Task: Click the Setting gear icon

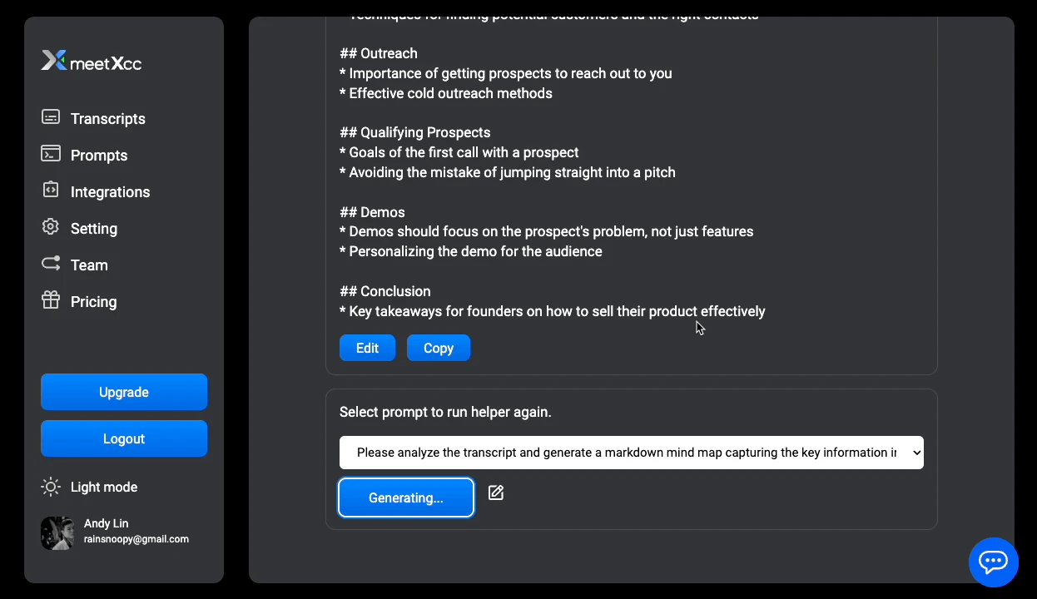Action: pyautogui.click(x=50, y=228)
